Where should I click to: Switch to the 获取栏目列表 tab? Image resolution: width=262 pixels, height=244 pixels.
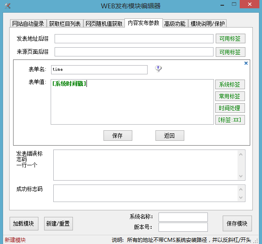point(65,24)
